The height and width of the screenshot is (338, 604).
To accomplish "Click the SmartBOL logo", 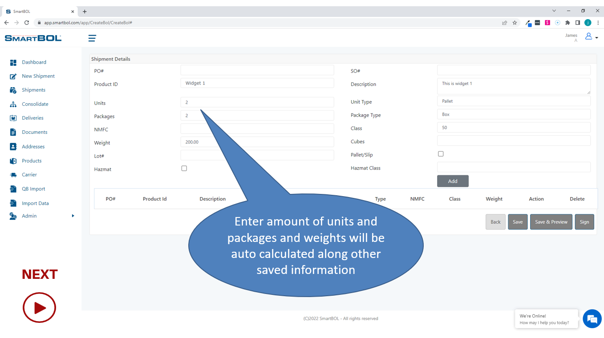I will tap(33, 38).
